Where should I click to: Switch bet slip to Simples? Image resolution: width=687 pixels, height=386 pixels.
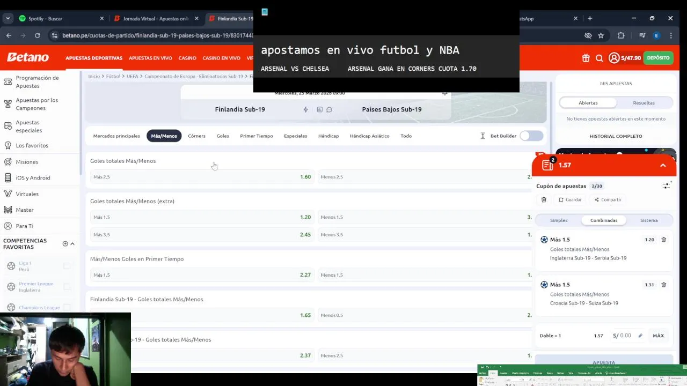[558, 220]
